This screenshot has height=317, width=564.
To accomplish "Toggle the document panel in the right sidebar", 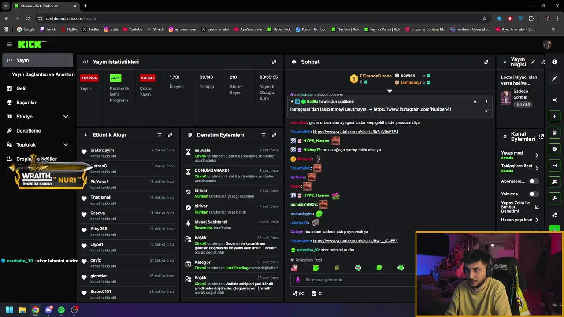I will coord(555,133).
